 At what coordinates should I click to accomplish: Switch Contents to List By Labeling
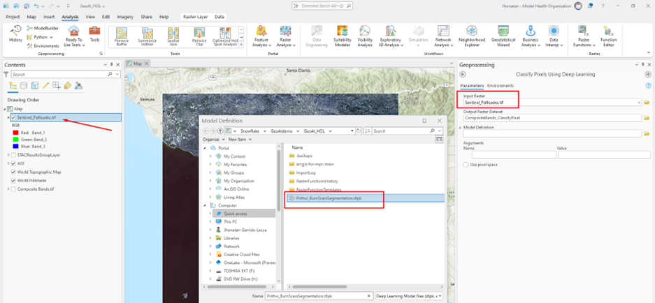[x=67, y=86]
